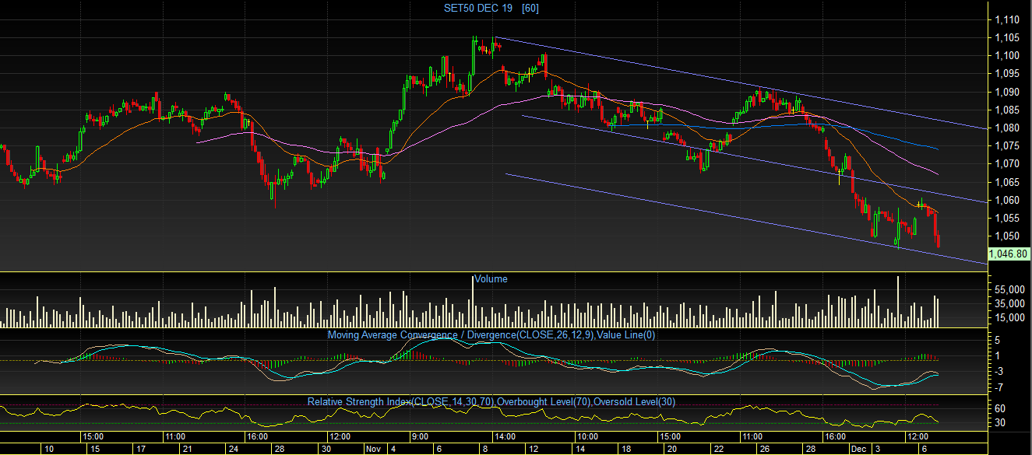Select the 1,065 price axis label
Image resolution: width=1032 pixels, height=455 pixels.
pos(1007,182)
